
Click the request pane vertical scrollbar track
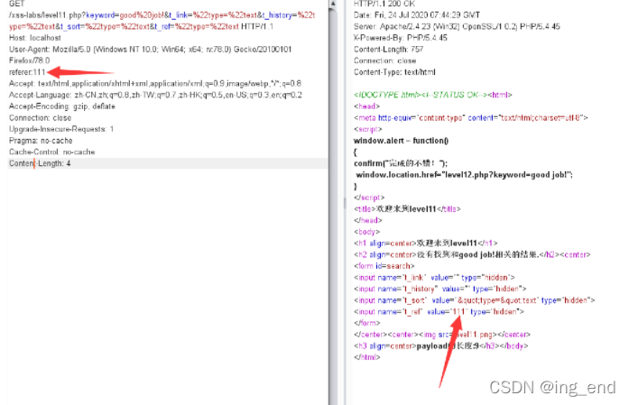(x=333, y=207)
